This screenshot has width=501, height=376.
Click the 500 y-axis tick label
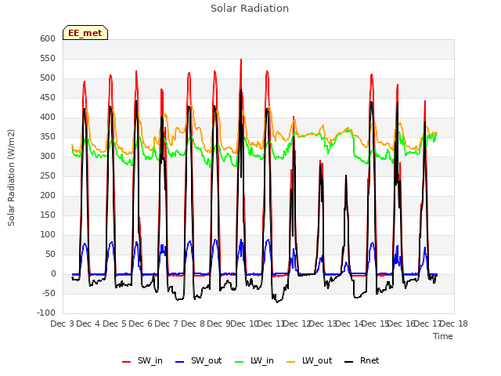tap(48, 78)
